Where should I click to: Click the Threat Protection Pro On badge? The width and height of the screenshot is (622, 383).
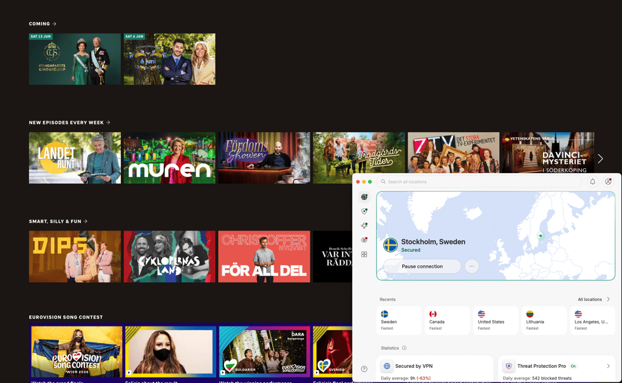pos(573,366)
